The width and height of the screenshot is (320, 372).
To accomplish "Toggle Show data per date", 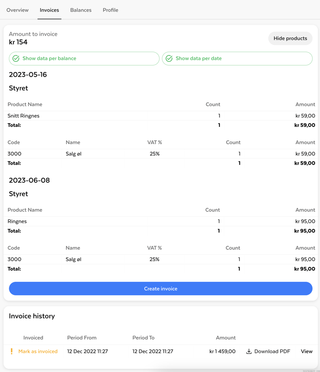I will point(237,59).
